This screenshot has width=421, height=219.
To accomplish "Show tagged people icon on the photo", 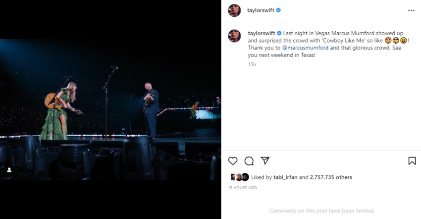I will point(9,170).
